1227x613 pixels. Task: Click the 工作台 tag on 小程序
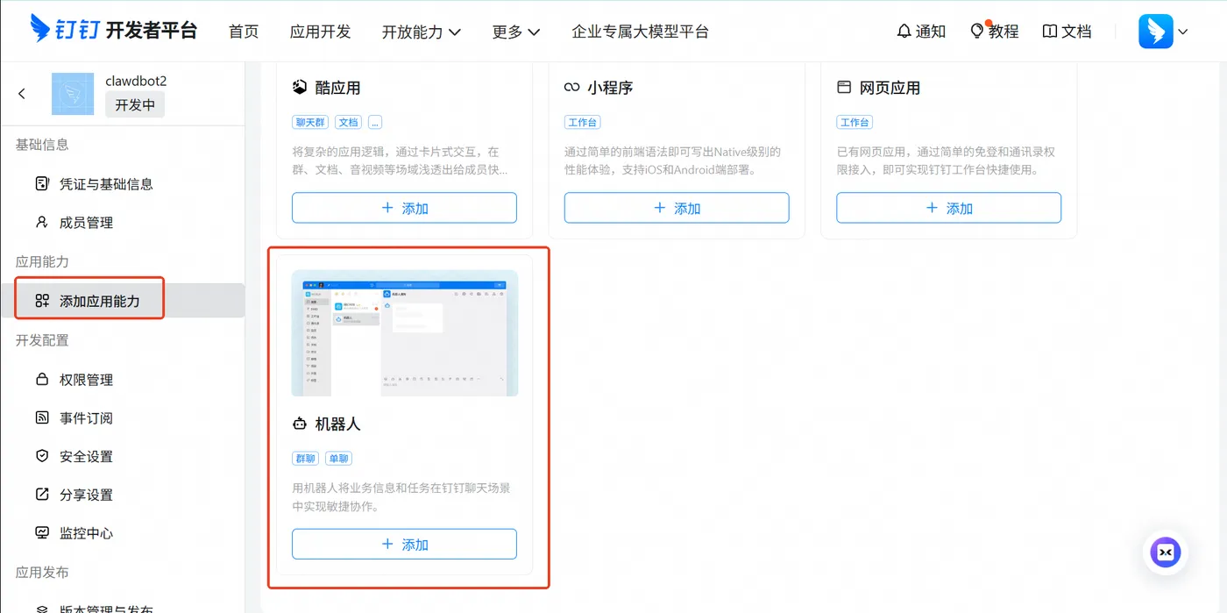[582, 122]
